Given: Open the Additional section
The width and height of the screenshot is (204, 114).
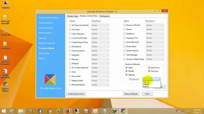Looking at the screenshot, I should point(44,53).
